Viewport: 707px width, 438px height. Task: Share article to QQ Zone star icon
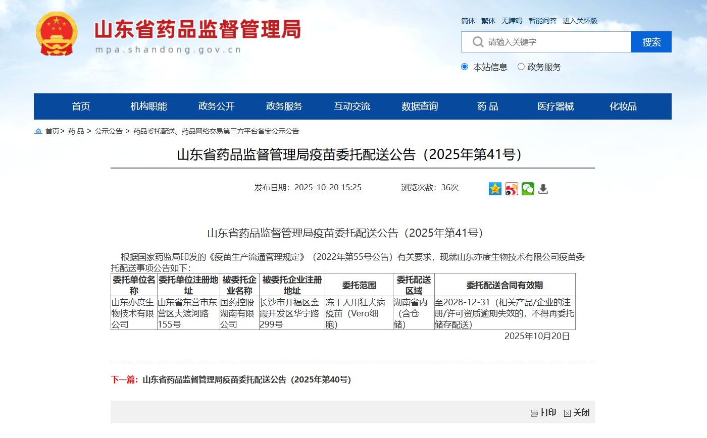[495, 189]
